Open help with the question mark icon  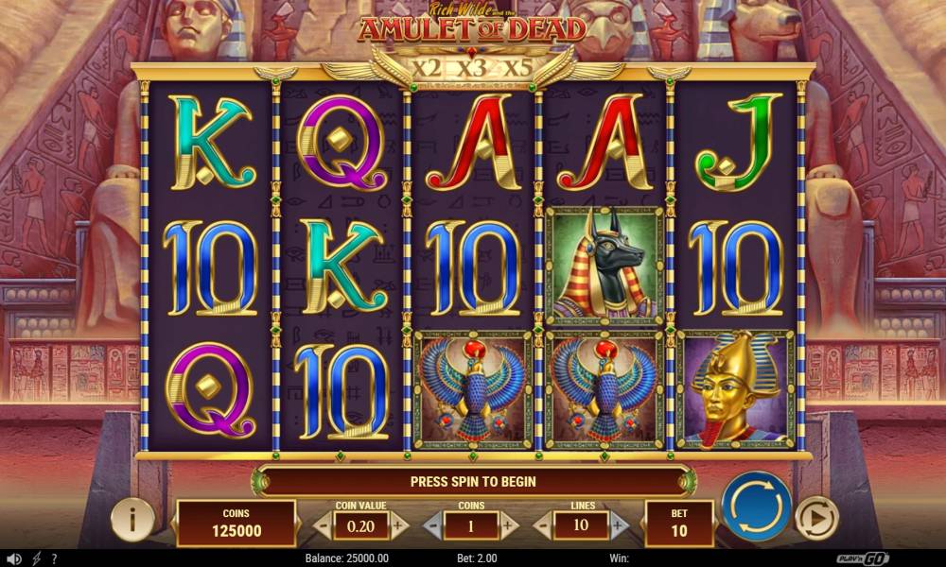[x=54, y=559]
